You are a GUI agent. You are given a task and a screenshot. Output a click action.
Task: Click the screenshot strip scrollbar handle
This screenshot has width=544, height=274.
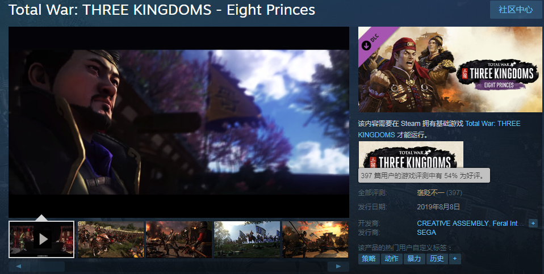pos(47,267)
